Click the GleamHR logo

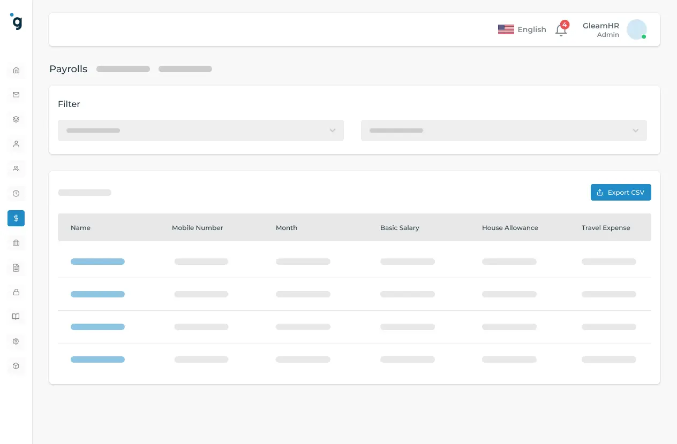tap(17, 22)
